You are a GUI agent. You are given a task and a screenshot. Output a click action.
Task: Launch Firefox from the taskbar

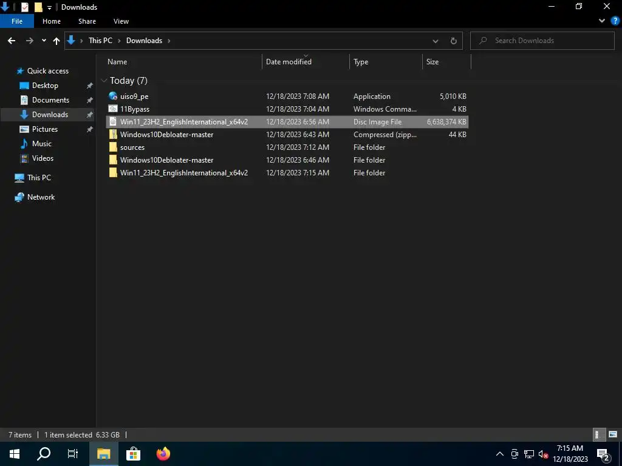point(163,454)
